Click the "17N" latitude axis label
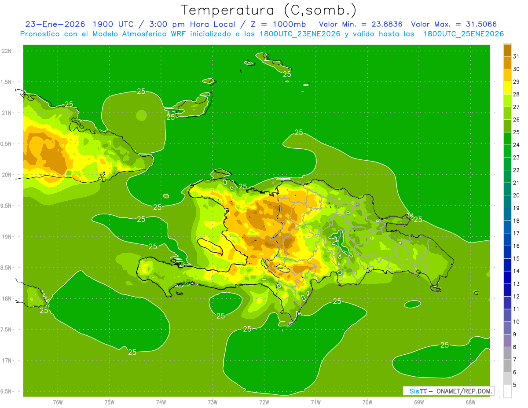This screenshot has width=528, height=408. [x=7, y=361]
